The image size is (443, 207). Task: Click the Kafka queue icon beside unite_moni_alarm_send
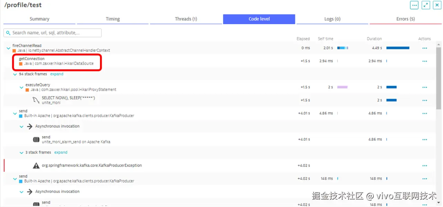tap(36, 140)
